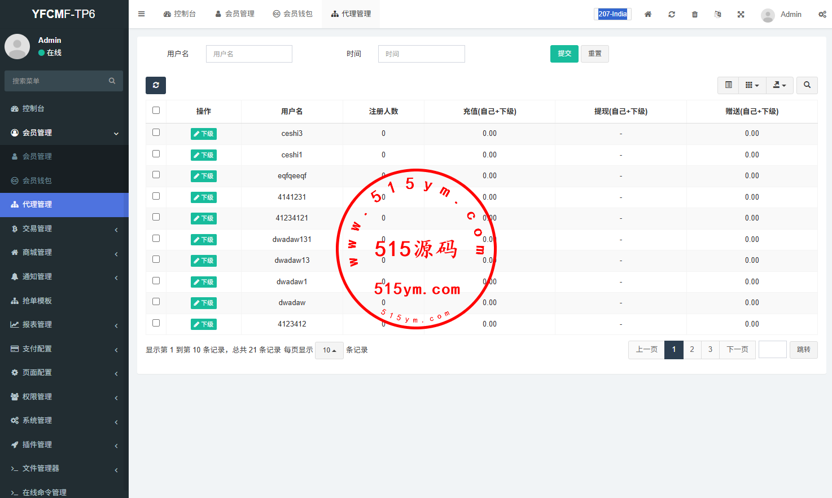
Task: Check the select-all checkbox in table header
Action: point(156,111)
